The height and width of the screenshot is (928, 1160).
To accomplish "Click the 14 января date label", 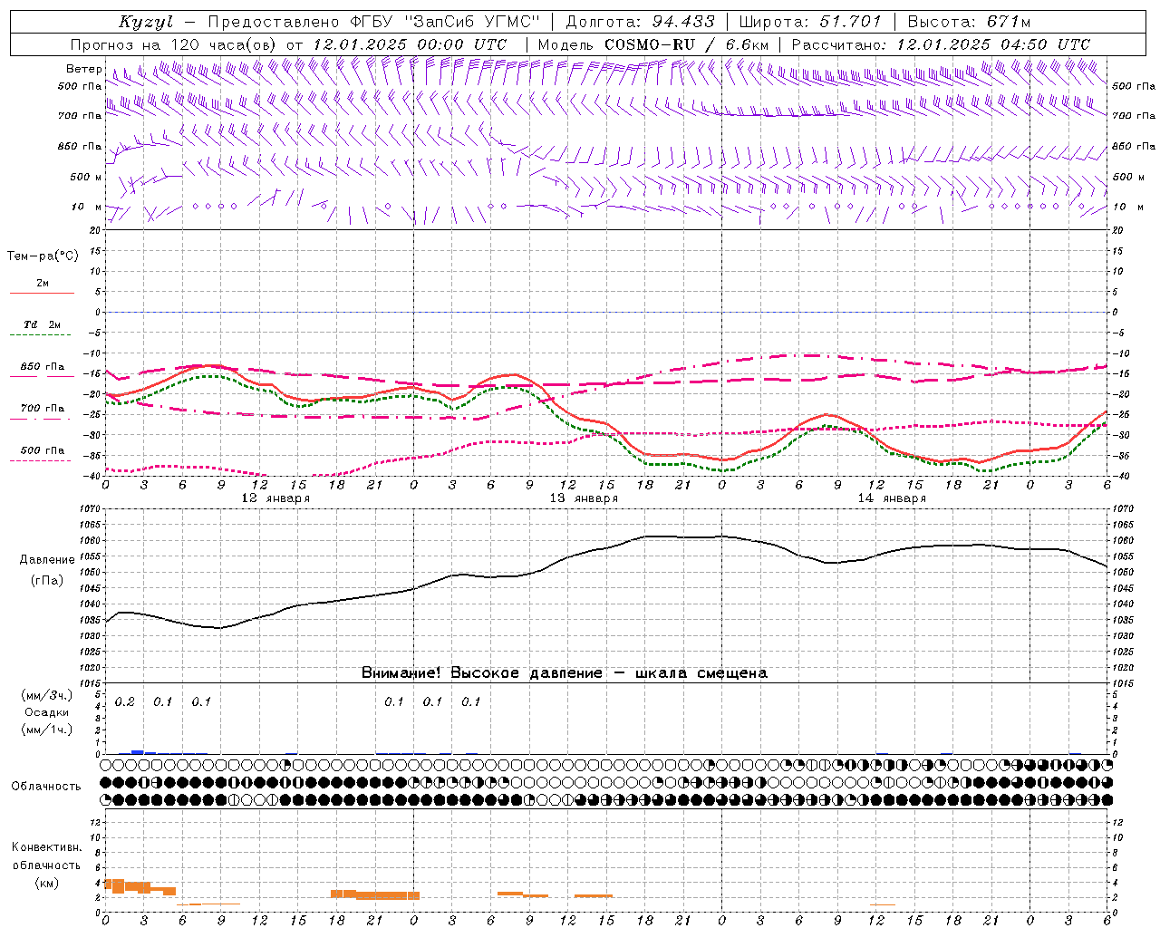I will tap(892, 498).
